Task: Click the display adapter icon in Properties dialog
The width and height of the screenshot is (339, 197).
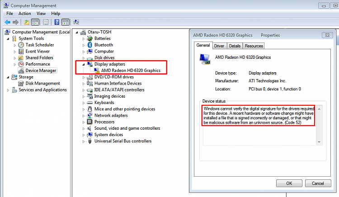Action: click(204, 59)
